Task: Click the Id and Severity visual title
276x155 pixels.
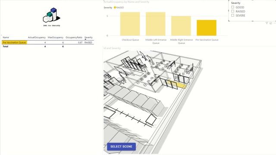Action: pos(112,48)
